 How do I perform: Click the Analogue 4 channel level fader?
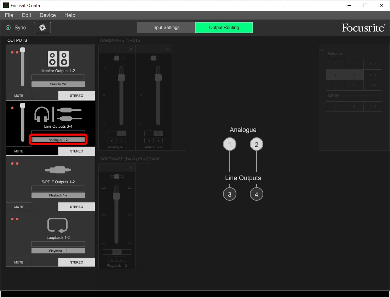158,78
